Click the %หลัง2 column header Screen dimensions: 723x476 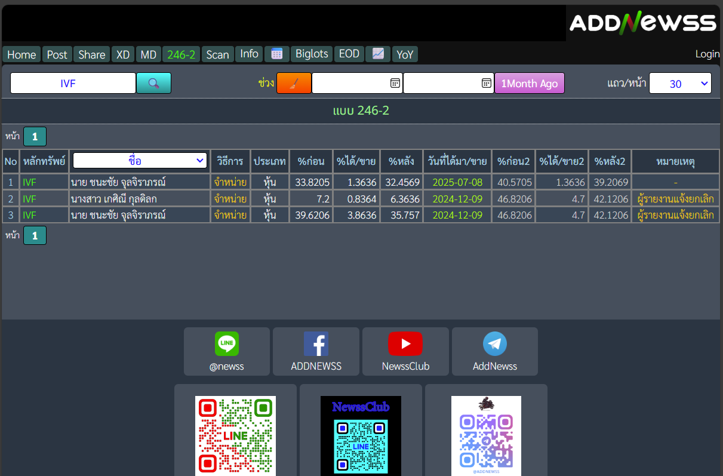pos(610,161)
